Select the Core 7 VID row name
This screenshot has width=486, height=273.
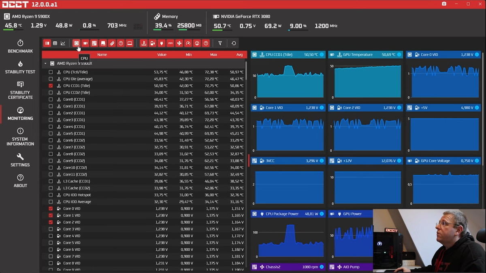[72, 256]
